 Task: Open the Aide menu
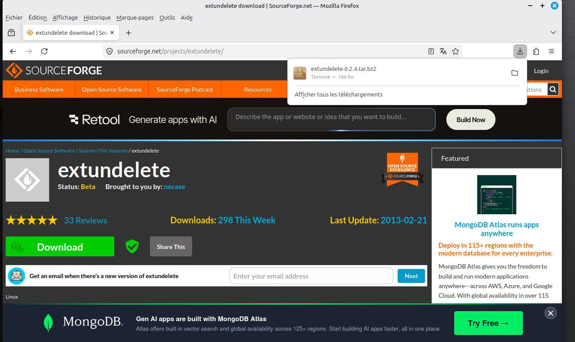(x=186, y=17)
